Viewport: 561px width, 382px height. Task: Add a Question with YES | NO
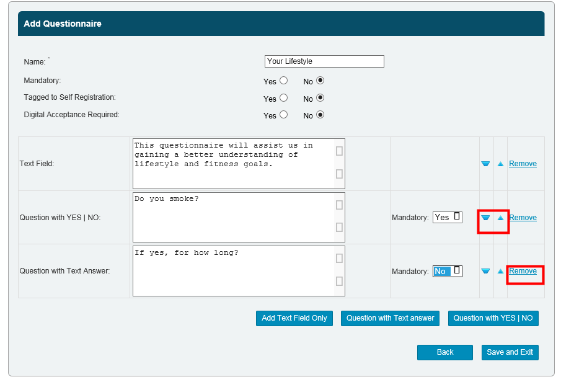tap(493, 318)
